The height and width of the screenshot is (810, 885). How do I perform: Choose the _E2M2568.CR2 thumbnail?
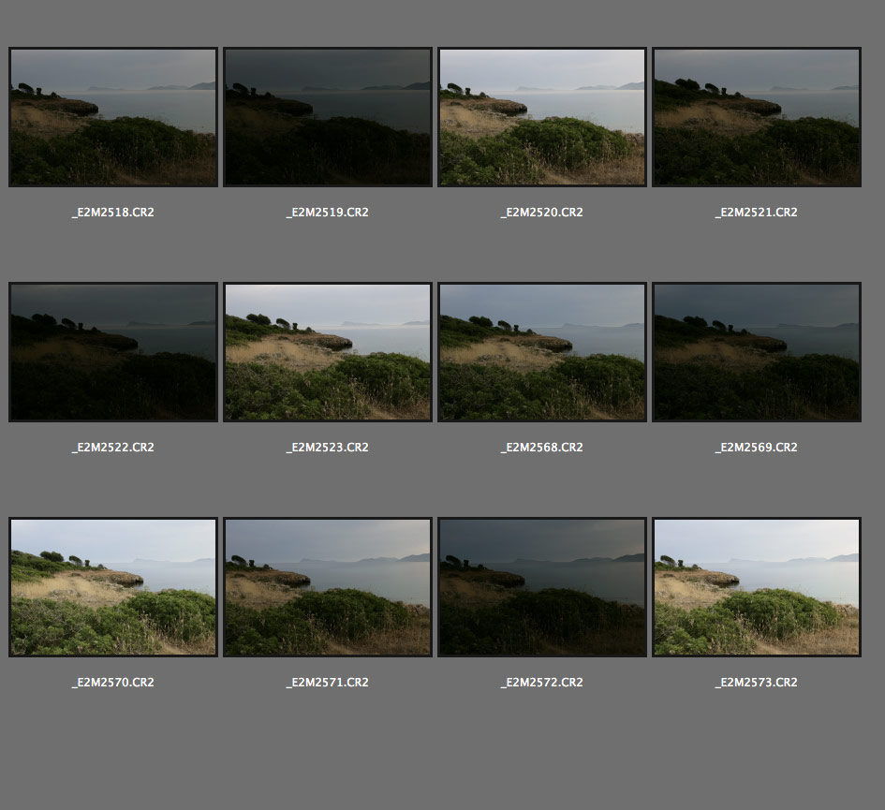coord(542,352)
